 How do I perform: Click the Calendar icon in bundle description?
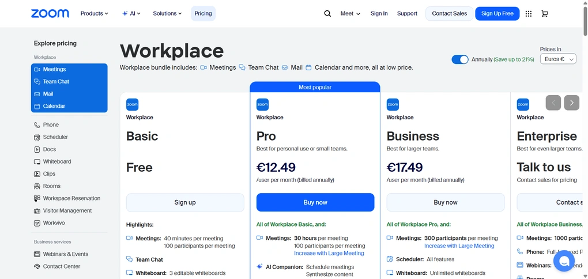(x=308, y=67)
